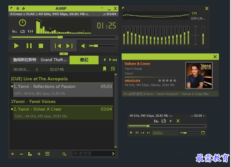Toggle the stay-on-top arrow in AIMP title bar
This screenshot has height=167, width=231.
102,8
